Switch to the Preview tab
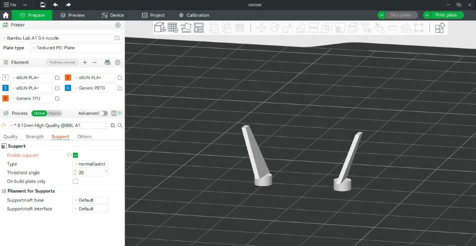476x246 pixels. (x=72, y=15)
